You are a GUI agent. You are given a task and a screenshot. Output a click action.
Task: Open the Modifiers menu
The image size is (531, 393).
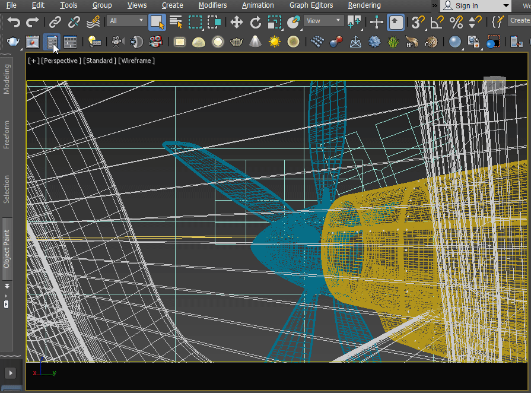point(212,5)
